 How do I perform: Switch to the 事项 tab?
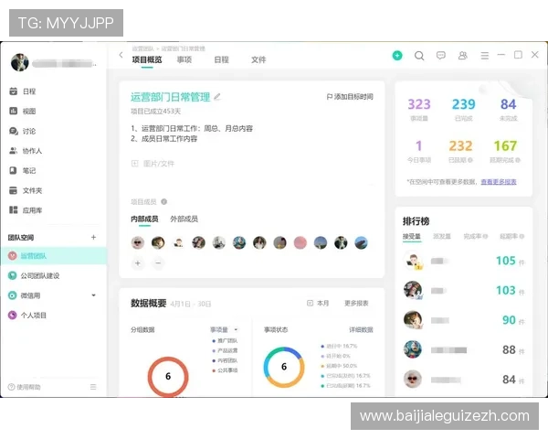tap(184, 59)
